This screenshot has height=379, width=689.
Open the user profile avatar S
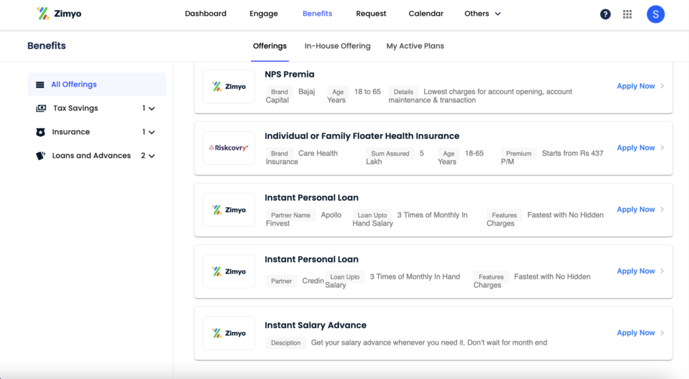(x=655, y=14)
